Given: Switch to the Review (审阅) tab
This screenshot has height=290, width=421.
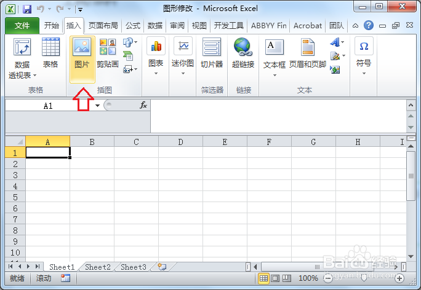Looking at the screenshot, I should [x=177, y=25].
